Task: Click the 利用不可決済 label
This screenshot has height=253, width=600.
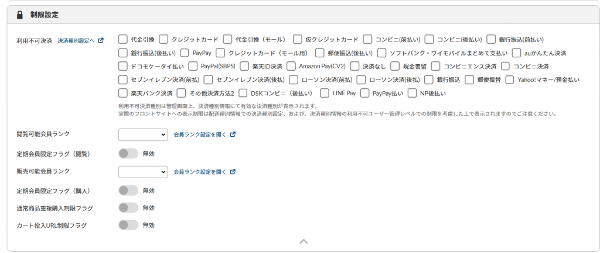Action: tap(34, 40)
